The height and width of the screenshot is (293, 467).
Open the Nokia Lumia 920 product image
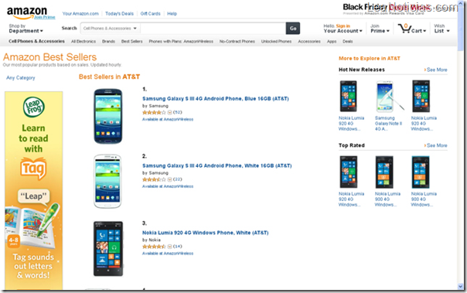pos(108,249)
